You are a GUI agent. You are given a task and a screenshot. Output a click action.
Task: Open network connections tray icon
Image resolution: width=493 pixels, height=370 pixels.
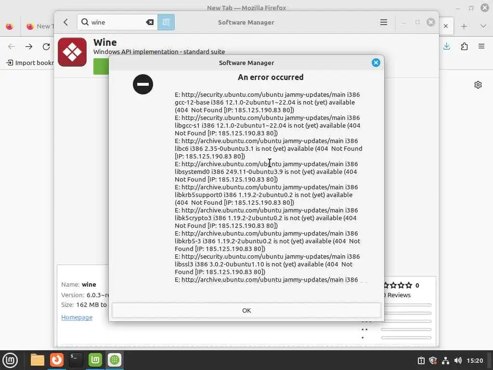(445, 360)
